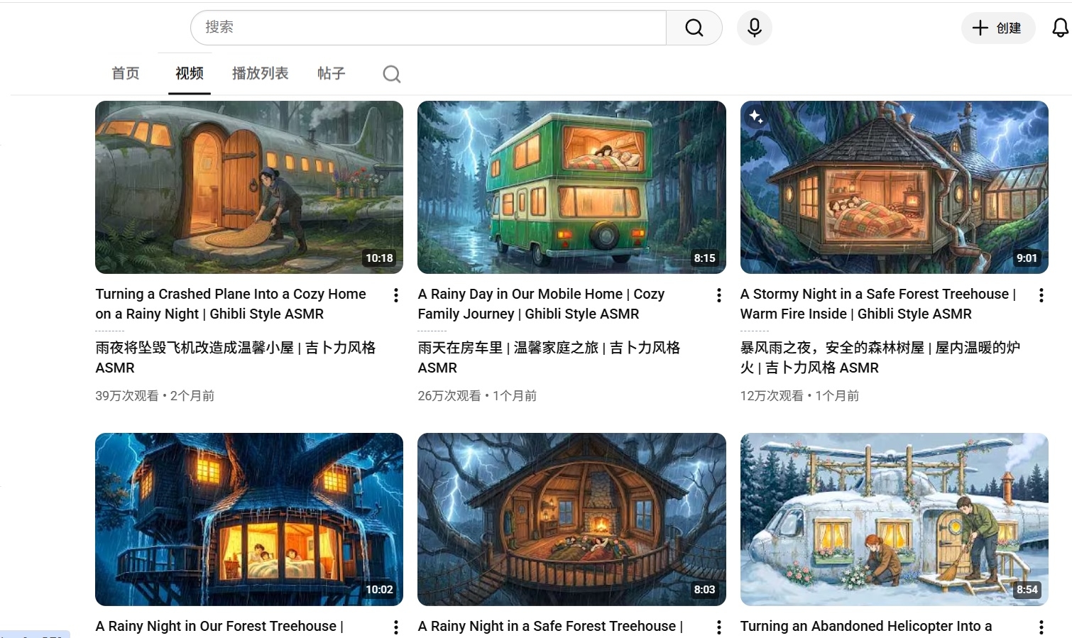Click the sparkle badge on treehouse thumbnail
Image resolution: width=1072 pixels, height=638 pixels.
click(756, 117)
